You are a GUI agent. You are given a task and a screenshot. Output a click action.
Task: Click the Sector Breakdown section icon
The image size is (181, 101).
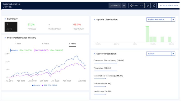(x=95, y=54)
